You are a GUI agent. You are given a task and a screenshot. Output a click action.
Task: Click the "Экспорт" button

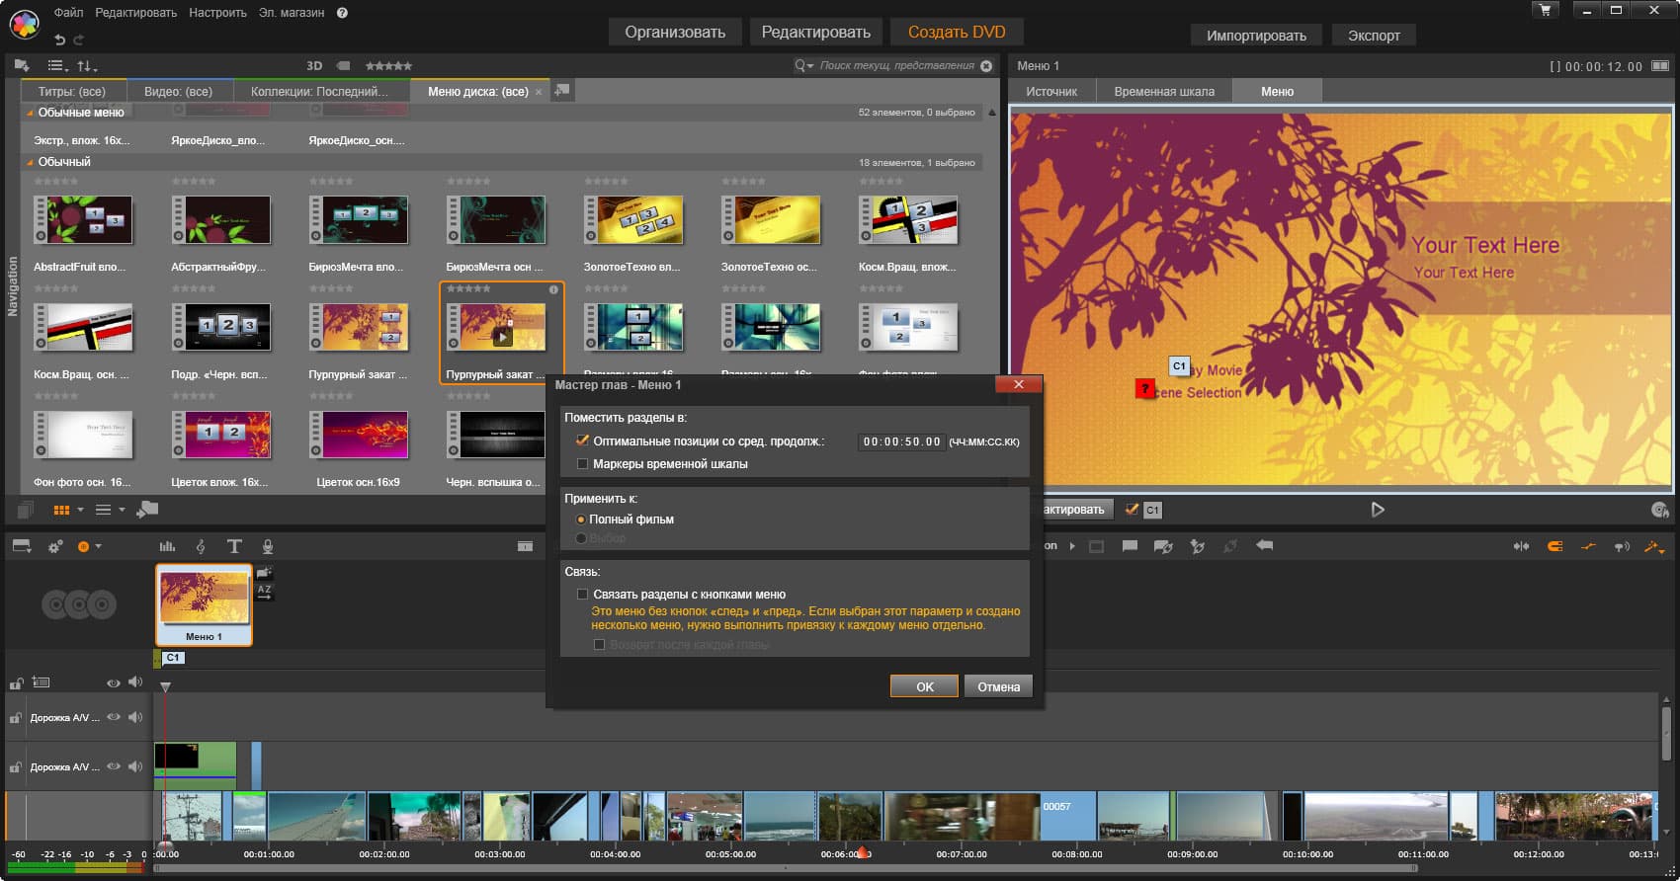[x=1374, y=36]
